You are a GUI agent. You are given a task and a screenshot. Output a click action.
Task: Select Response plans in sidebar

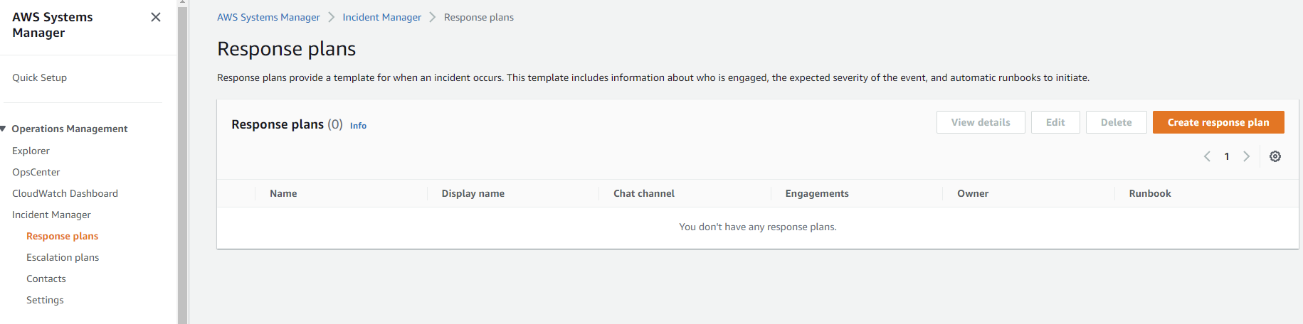click(62, 236)
